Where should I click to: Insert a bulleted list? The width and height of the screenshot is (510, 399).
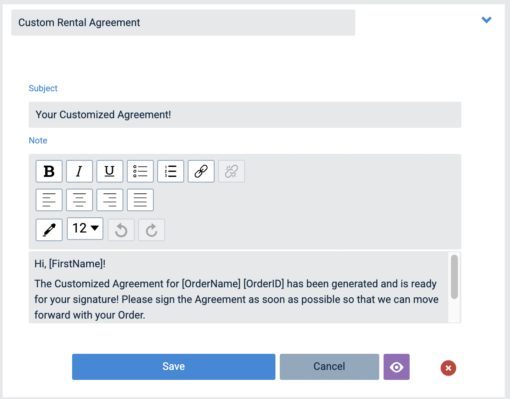click(140, 171)
